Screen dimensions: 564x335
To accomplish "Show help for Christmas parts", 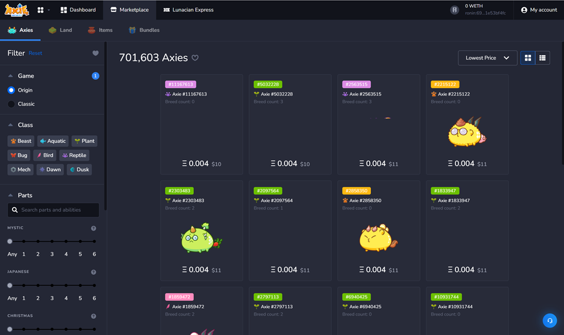I will (94, 316).
